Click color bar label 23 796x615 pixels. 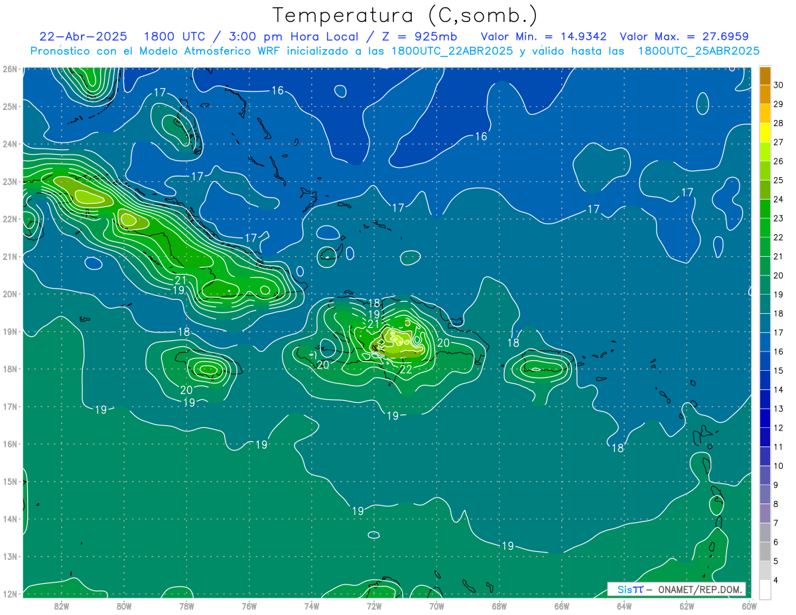778,218
